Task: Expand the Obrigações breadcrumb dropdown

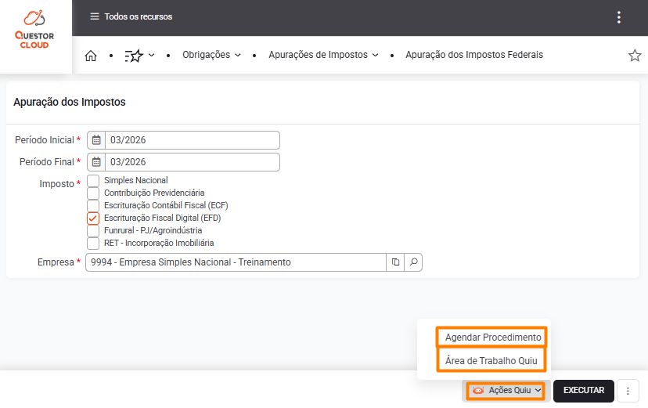Action: (x=211, y=56)
